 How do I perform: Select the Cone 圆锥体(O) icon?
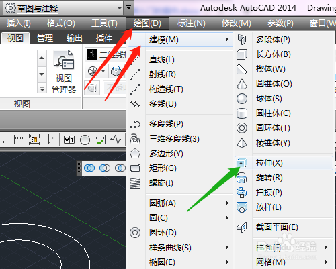click(242, 84)
